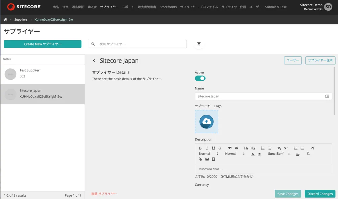Toggle right-to-left text direction
Viewport: 338px width, 199px height.
click(312, 148)
